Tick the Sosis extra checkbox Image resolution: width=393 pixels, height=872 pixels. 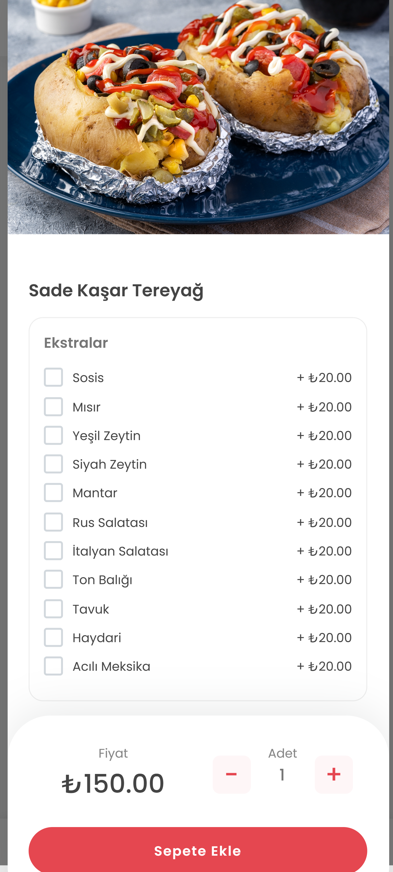coord(53,377)
